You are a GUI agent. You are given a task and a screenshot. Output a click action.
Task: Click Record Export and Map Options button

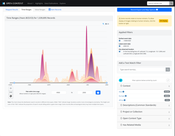pyautogui.click(x=144, y=10)
